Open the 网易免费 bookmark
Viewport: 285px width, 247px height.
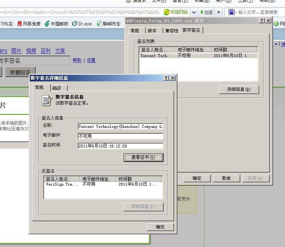pyautogui.click(x=29, y=24)
